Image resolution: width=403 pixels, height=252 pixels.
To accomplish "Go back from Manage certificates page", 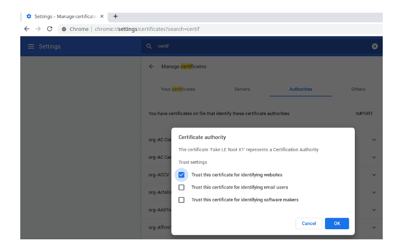I will [x=151, y=66].
